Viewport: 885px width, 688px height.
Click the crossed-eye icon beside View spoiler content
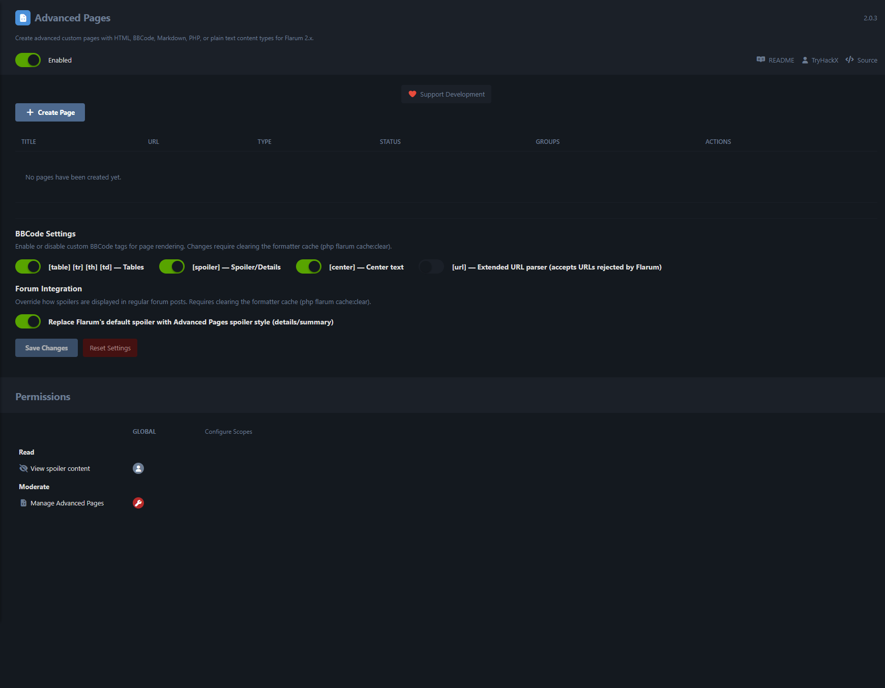[23, 468]
